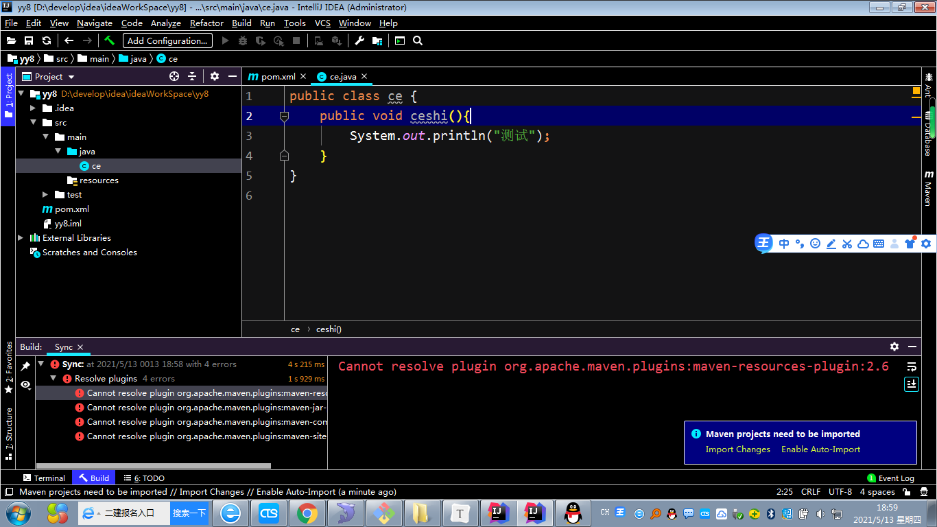The height and width of the screenshot is (527, 937).
Task: Collapse the yy8 root project node
Action: (x=22, y=94)
